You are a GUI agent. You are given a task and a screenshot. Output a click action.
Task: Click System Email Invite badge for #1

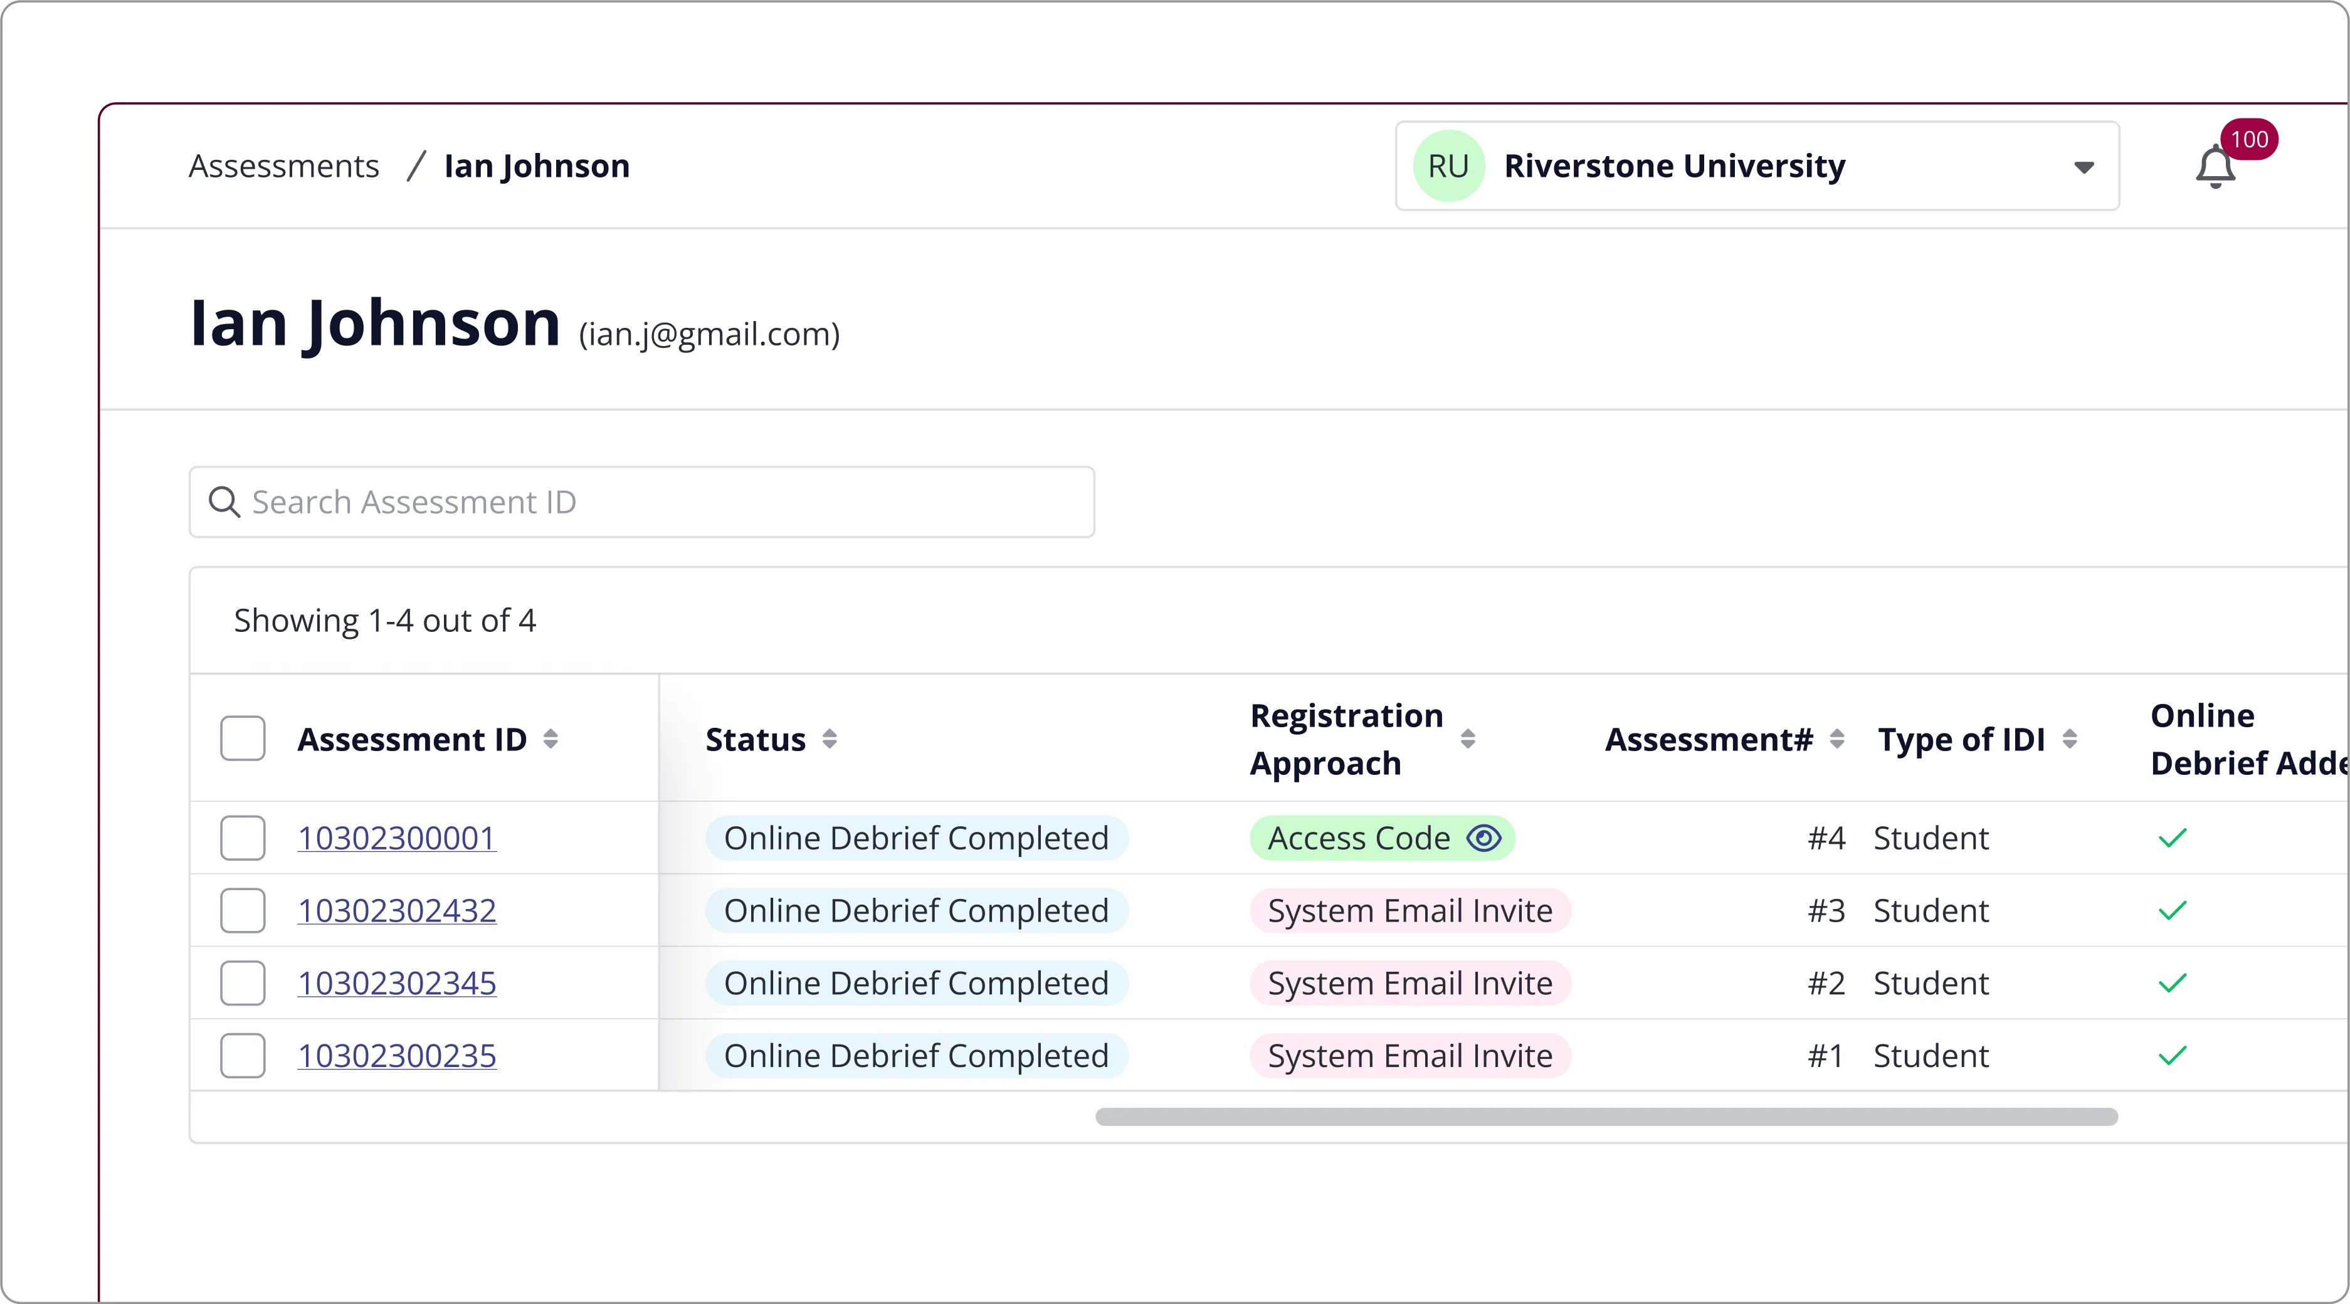pos(1410,1056)
